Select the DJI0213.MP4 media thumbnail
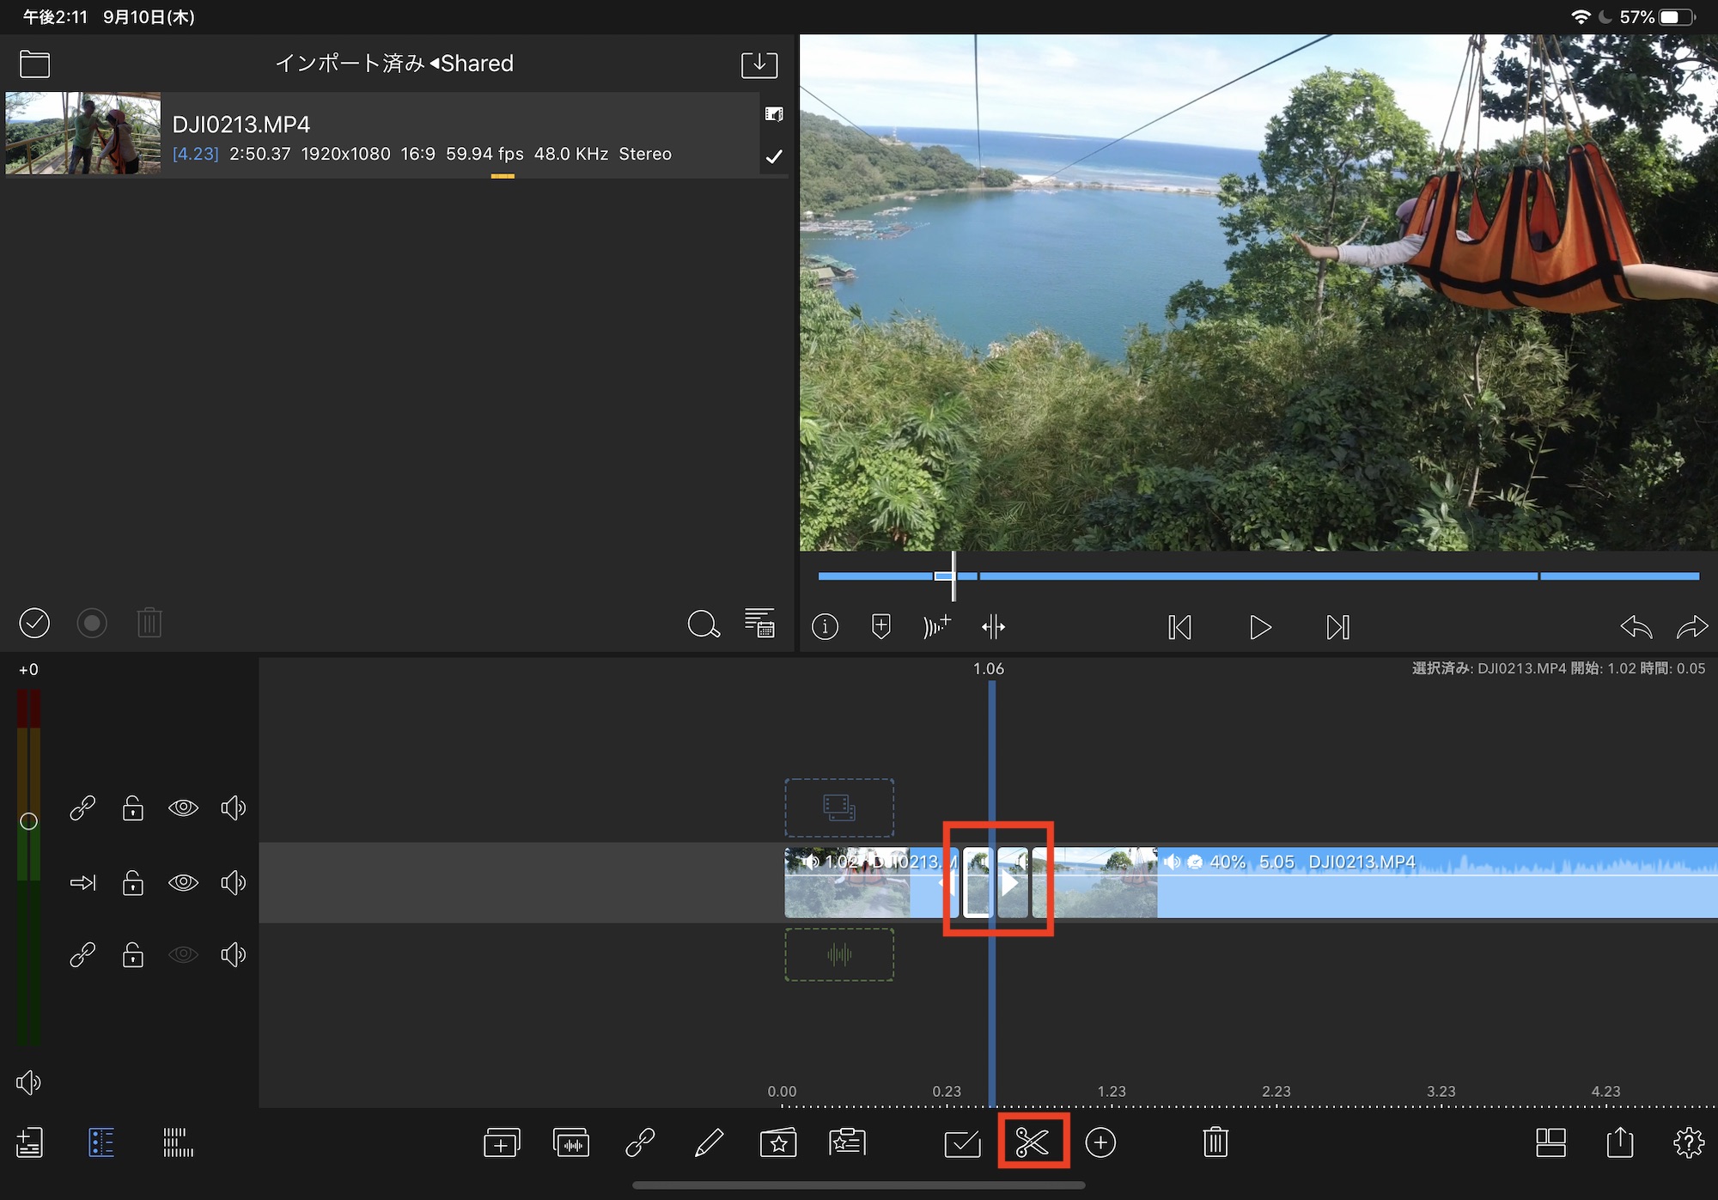This screenshot has width=1718, height=1200. coord(82,134)
